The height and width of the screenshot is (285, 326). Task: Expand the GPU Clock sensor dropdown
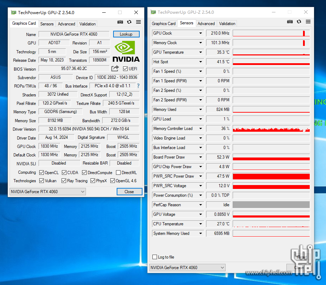coord(200,33)
